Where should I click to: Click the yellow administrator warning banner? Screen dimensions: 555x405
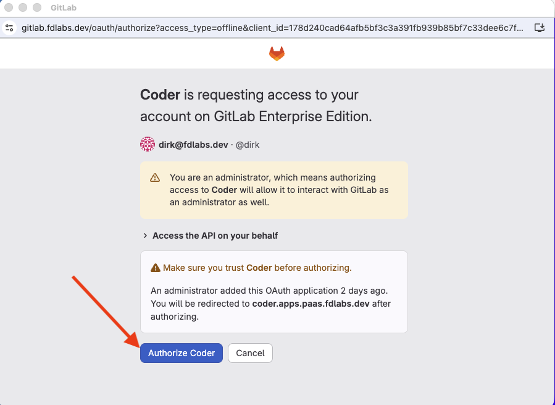(x=274, y=190)
